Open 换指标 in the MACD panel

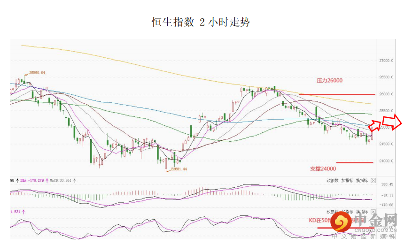click(x=362, y=180)
